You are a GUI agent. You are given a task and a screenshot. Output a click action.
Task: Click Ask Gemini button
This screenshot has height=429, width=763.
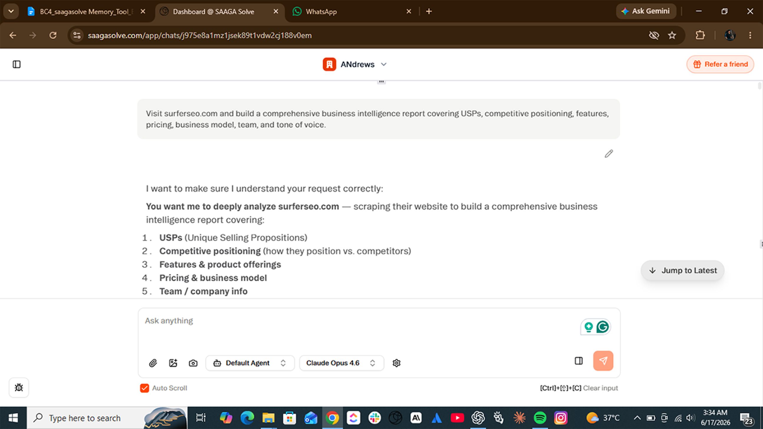(x=646, y=11)
